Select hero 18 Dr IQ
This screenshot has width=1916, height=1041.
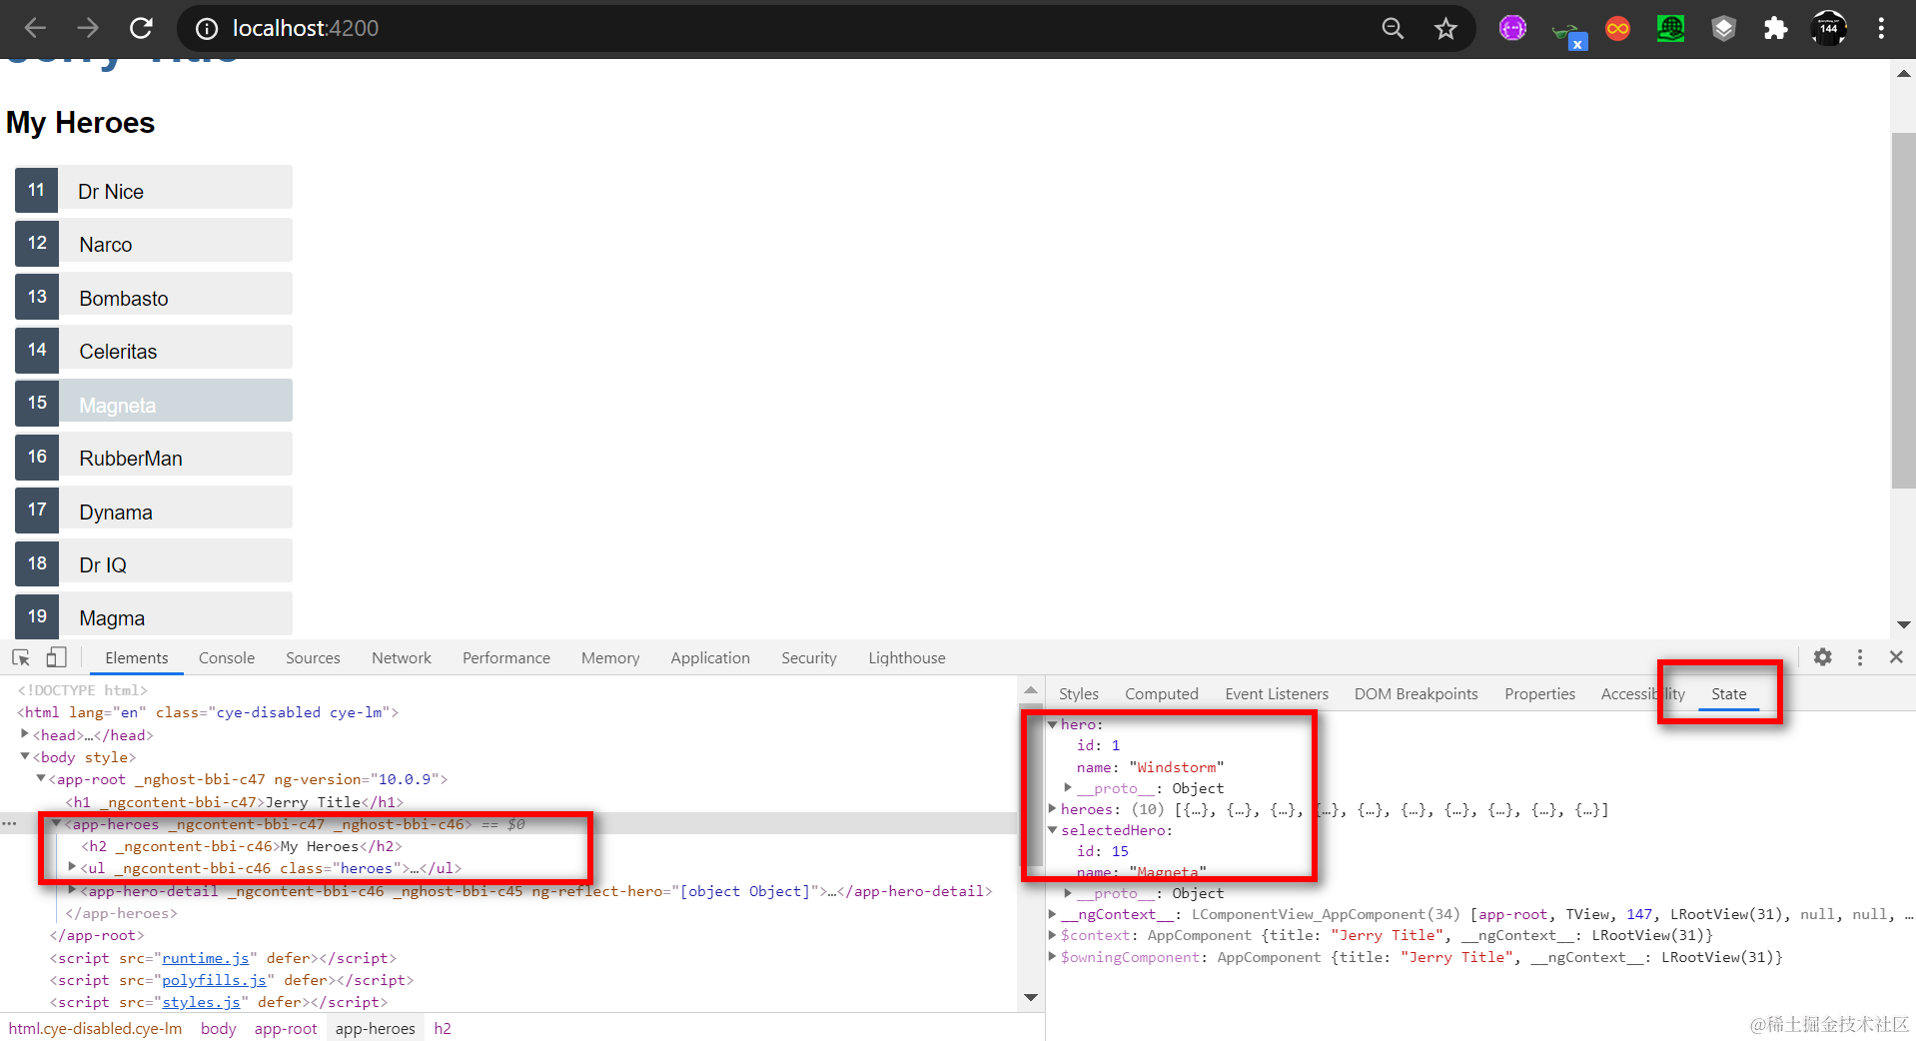click(x=154, y=564)
